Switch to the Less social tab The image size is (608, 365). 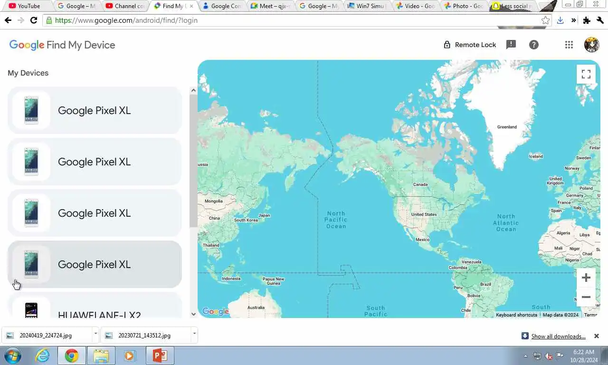click(513, 6)
